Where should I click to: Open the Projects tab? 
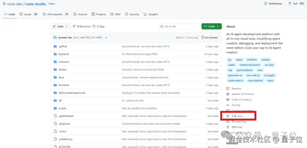[99, 14]
